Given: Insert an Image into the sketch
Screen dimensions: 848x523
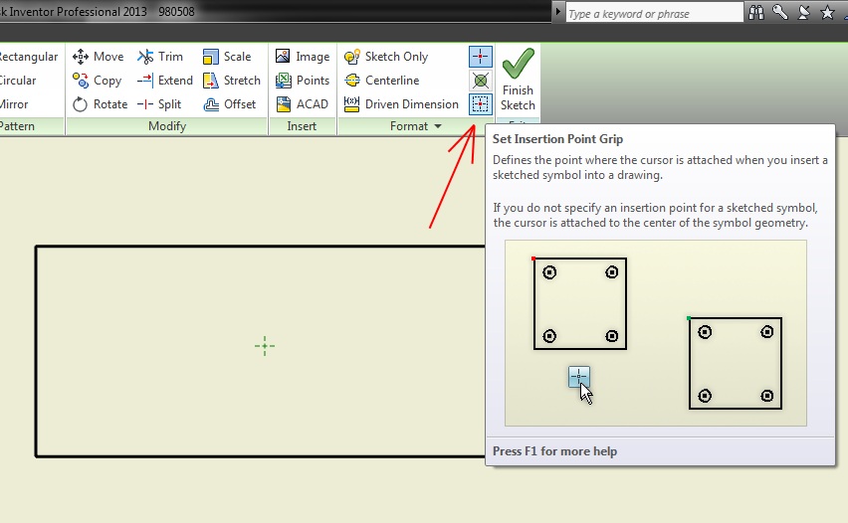Looking at the screenshot, I should pyautogui.click(x=303, y=57).
